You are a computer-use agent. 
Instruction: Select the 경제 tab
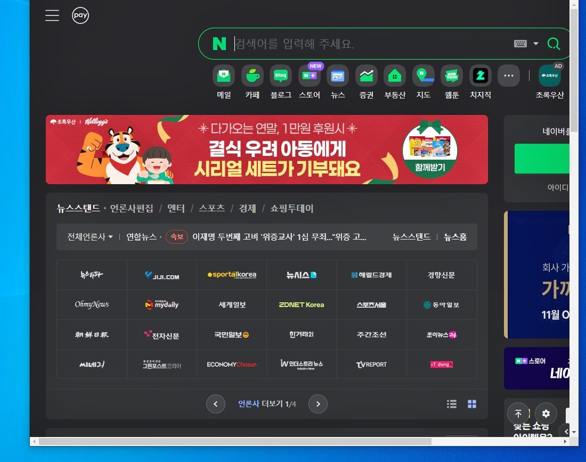click(247, 209)
